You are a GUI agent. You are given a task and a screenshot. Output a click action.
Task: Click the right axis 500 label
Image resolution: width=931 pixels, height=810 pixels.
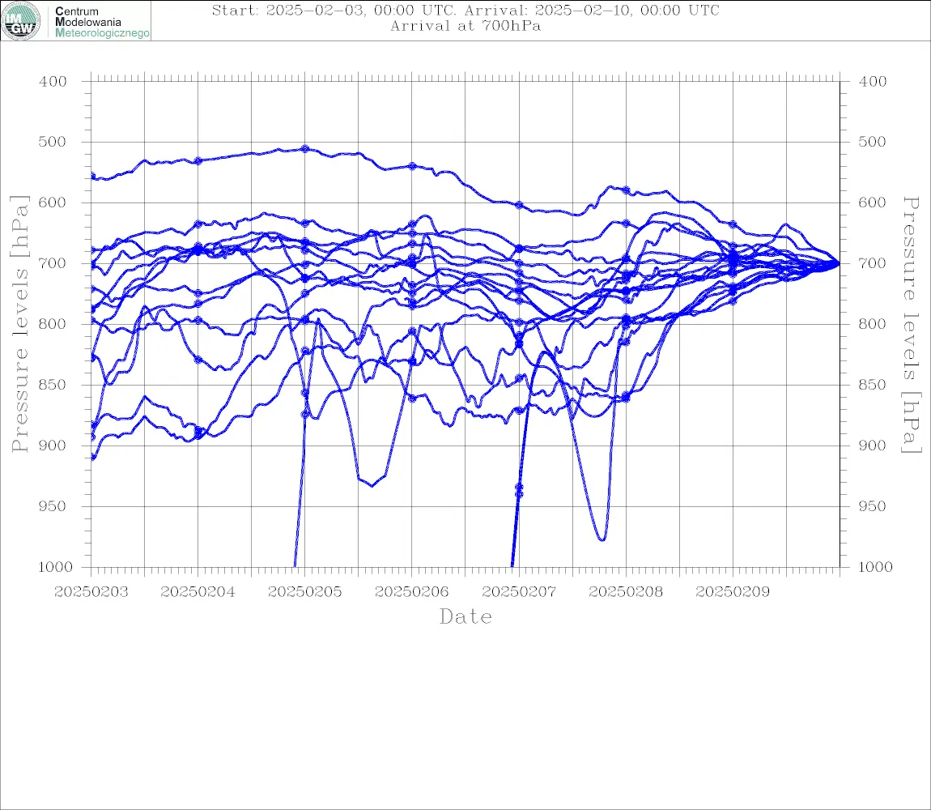[x=873, y=142]
